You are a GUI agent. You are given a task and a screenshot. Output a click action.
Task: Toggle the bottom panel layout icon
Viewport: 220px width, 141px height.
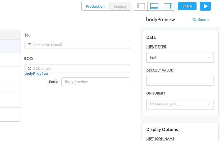154,6
